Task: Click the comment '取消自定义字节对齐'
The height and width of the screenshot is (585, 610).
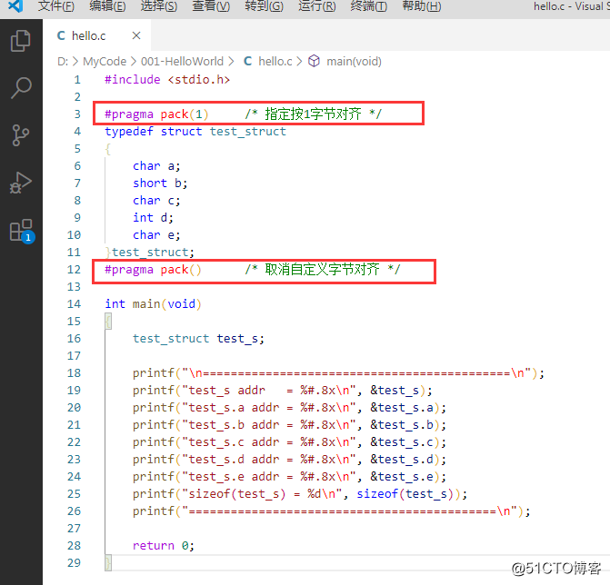Action: point(322,270)
